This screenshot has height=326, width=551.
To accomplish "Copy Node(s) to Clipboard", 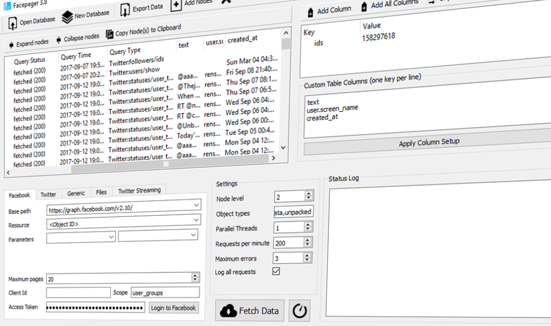I will click(x=143, y=30).
